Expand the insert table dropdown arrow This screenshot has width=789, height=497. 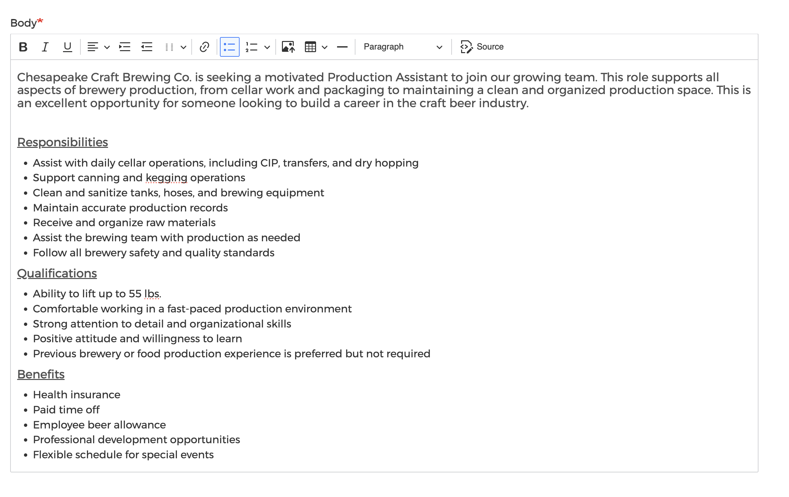click(x=325, y=47)
